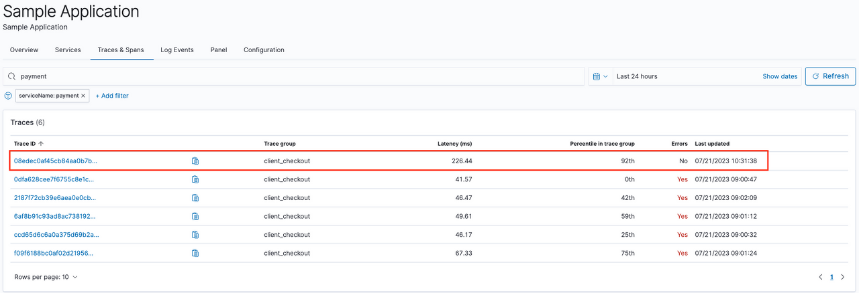859x293 pixels.
Task: Sort by Trace ID column header
Action: [29, 144]
